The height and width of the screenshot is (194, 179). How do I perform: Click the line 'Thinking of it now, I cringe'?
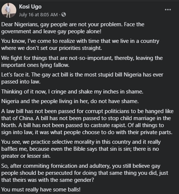tap(72, 92)
